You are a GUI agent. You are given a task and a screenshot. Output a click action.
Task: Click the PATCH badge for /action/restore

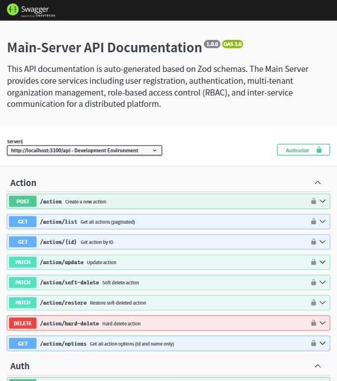22,303
